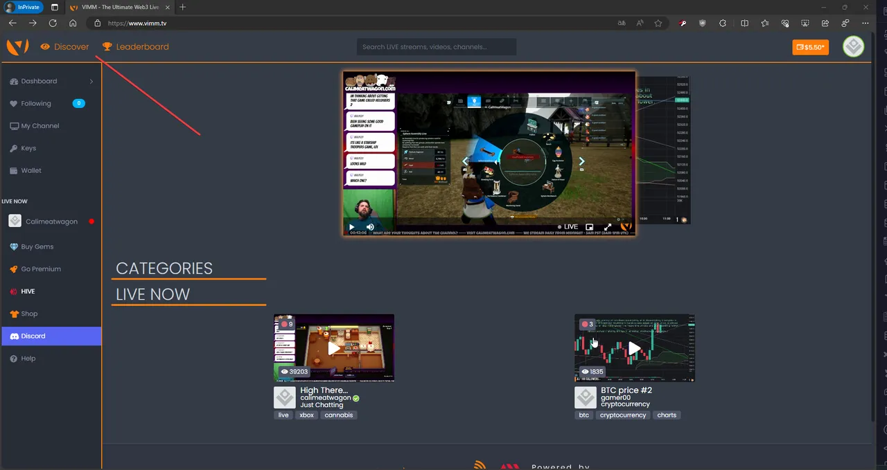Image resolution: width=887 pixels, height=470 pixels.
Task: Open browser settings and more menu
Action: click(x=866, y=23)
